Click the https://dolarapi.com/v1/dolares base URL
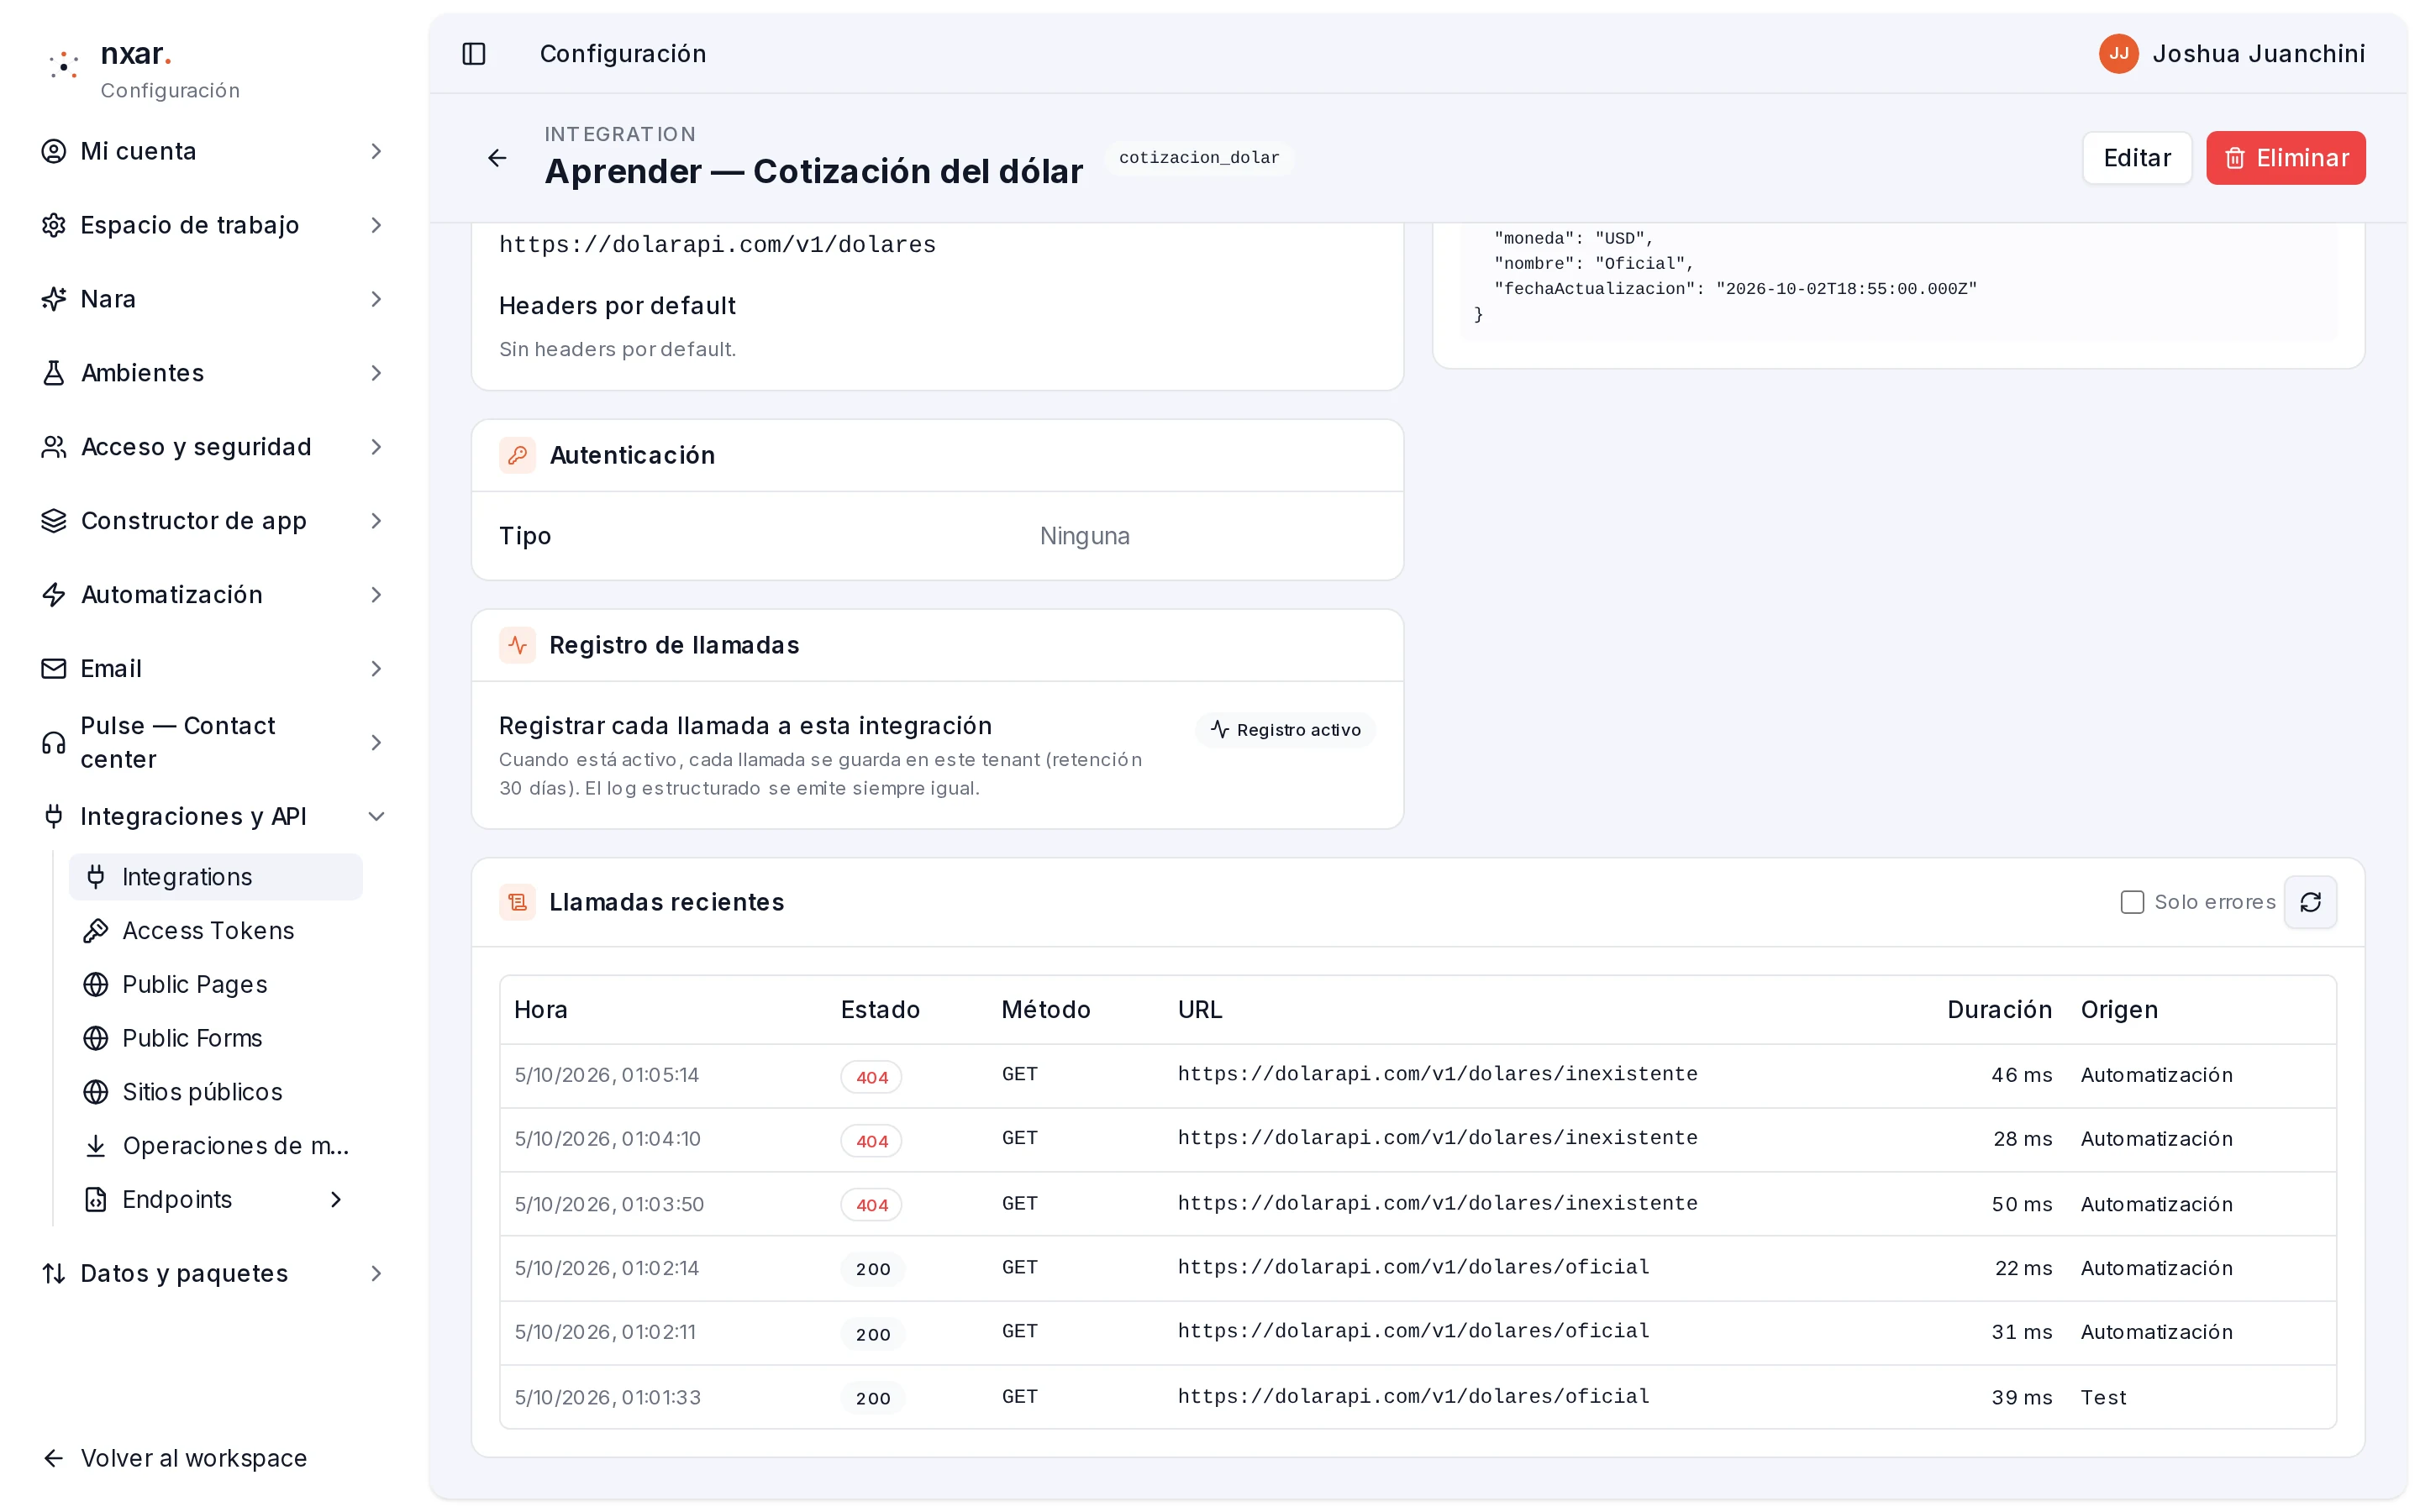Screen dimensions: 2420x1512 tap(717, 245)
